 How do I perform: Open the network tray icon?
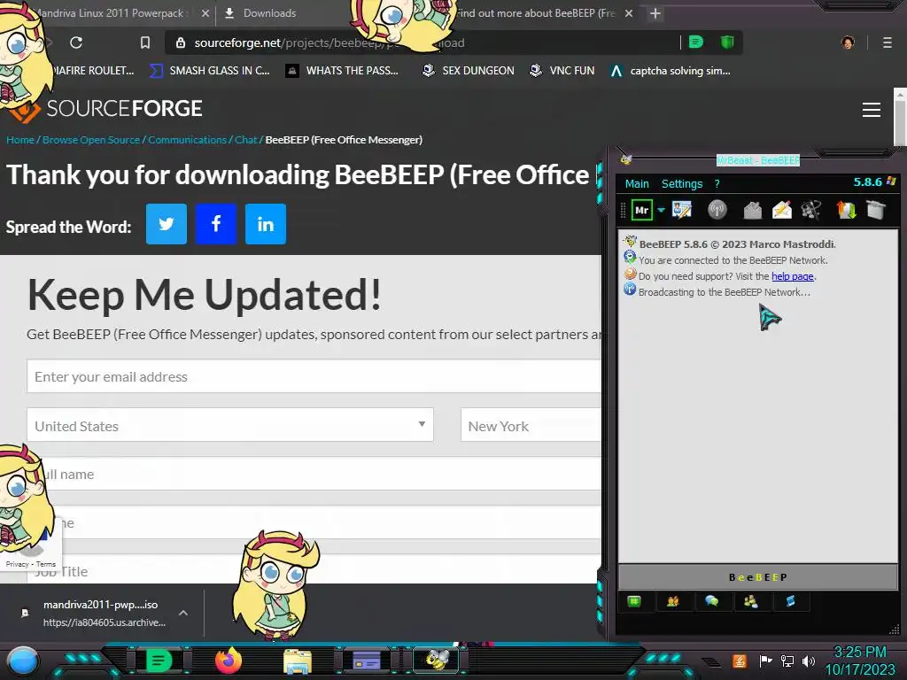pos(787,661)
